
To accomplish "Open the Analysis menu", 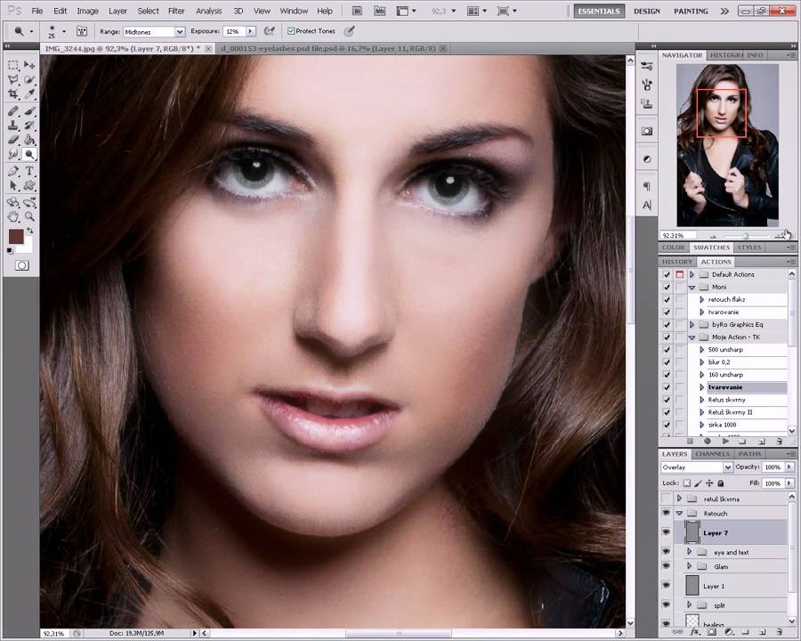I will [x=209, y=11].
